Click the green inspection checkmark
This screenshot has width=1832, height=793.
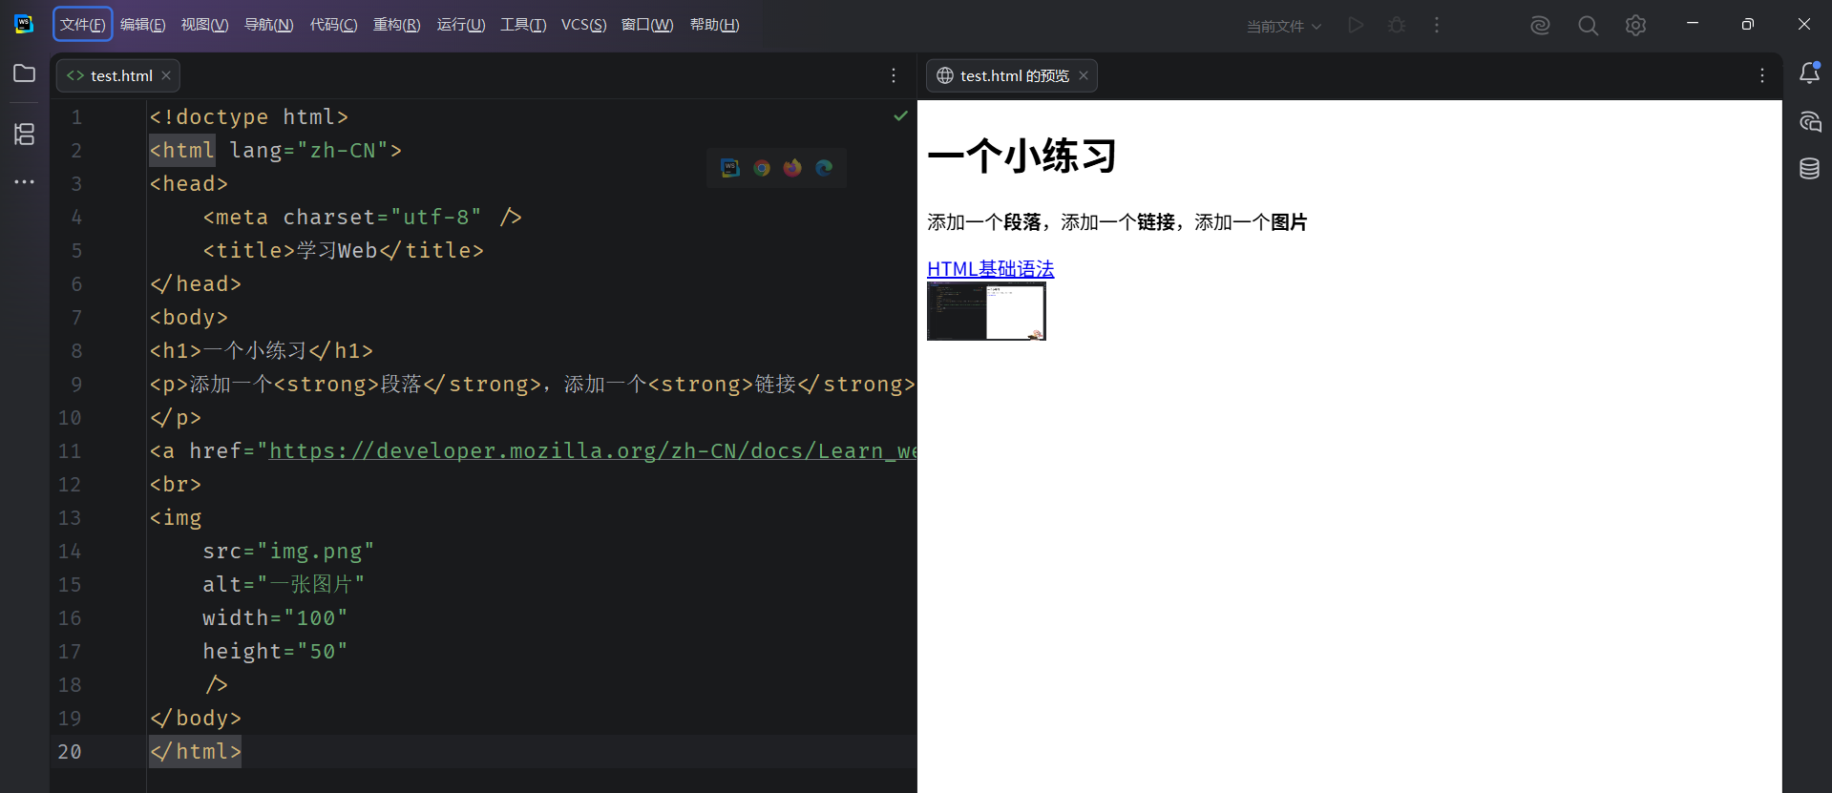click(900, 115)
